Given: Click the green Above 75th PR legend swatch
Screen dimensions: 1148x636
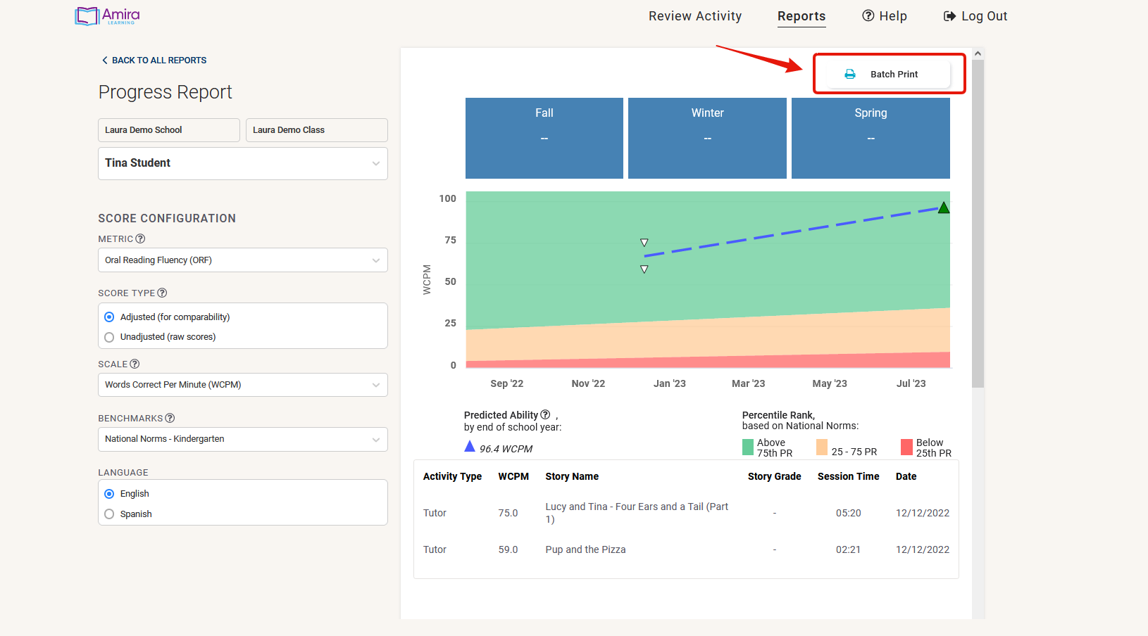Looking at the screenshot, I should (x=748, y=447).
